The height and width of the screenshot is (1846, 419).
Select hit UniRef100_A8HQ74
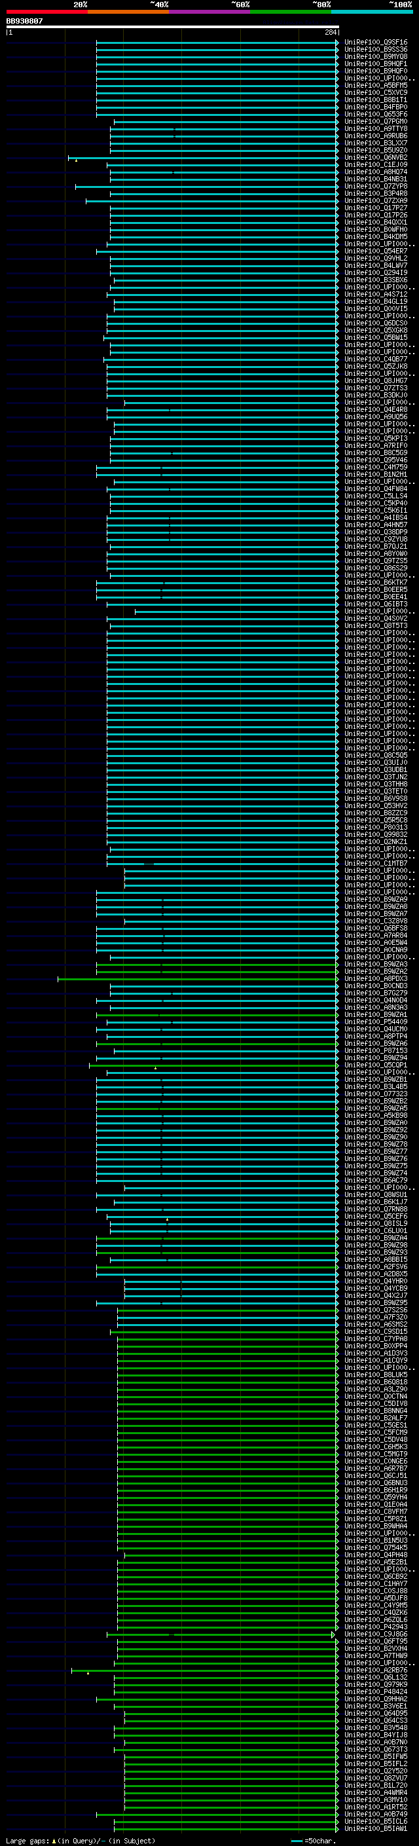tap(376, 172)
